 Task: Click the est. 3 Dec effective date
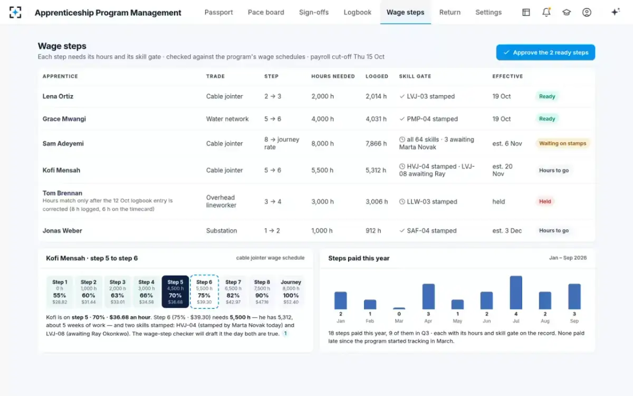507,231
